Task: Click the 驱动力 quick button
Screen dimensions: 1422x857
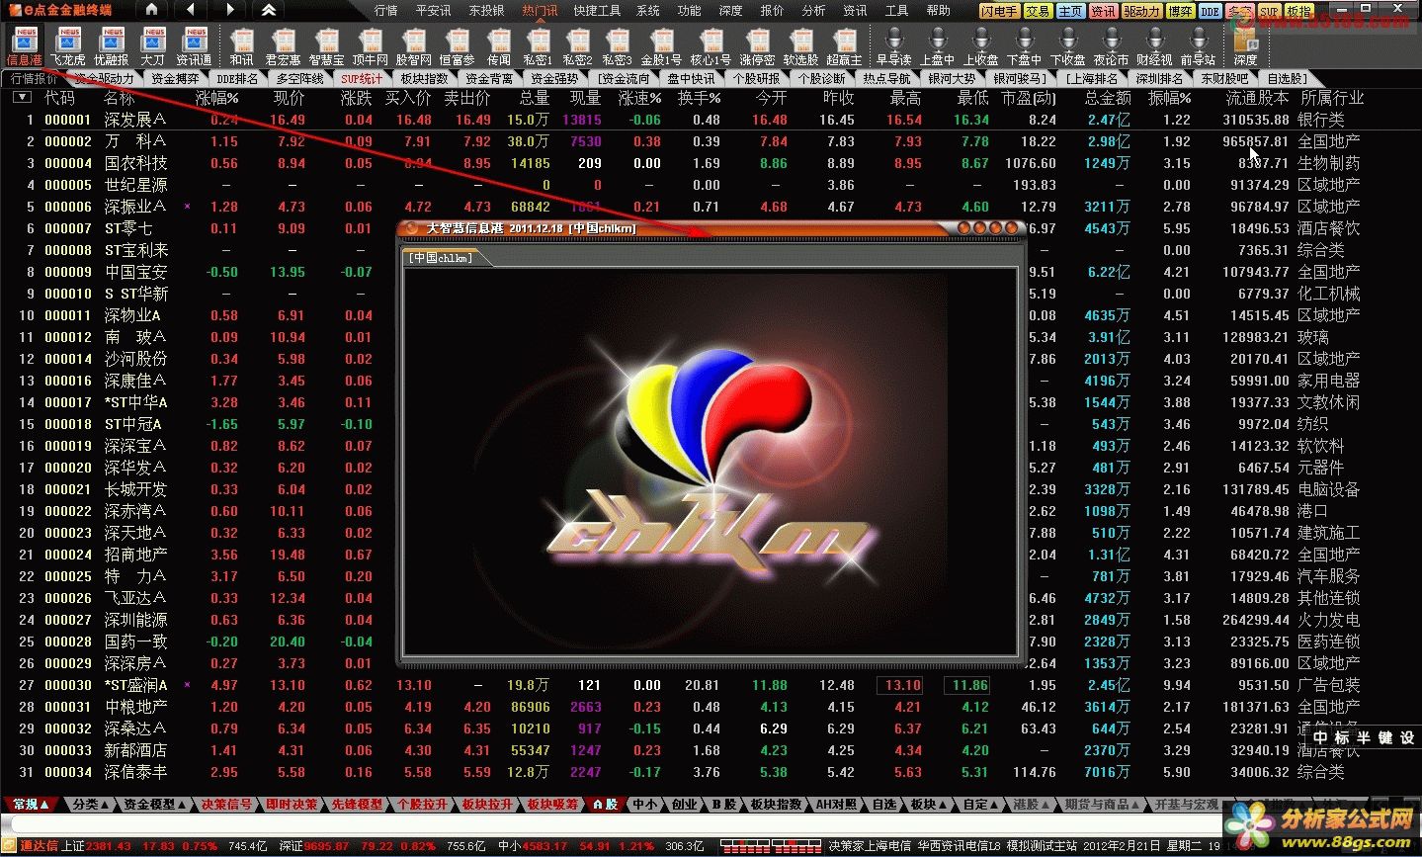Action: (1141, 12)
